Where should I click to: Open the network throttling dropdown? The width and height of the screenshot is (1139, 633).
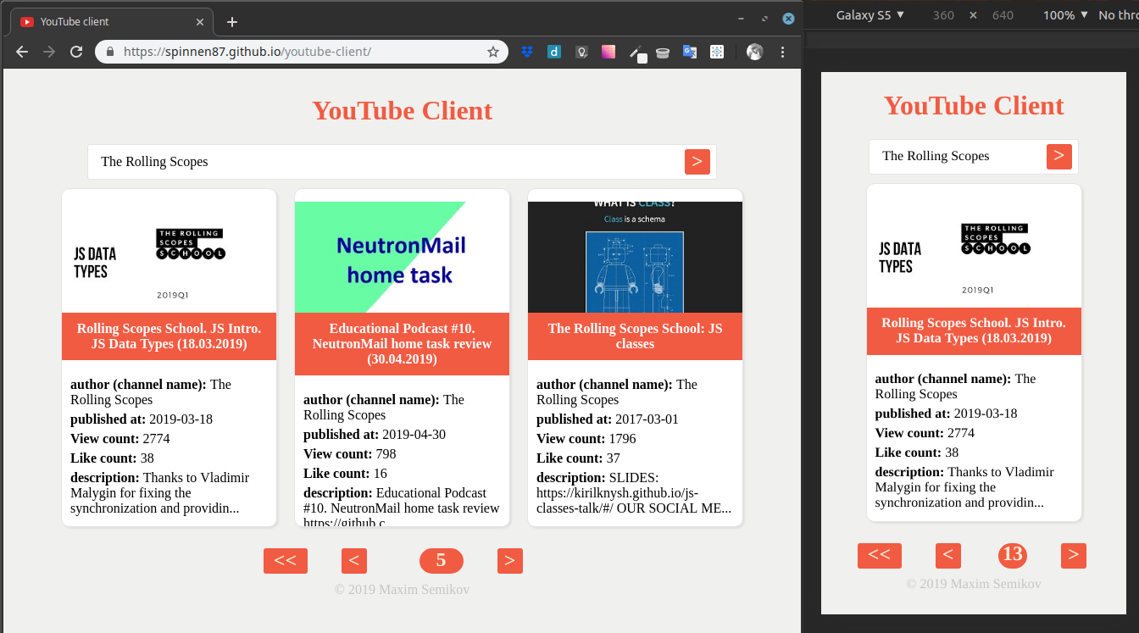tap(1117, 14)
